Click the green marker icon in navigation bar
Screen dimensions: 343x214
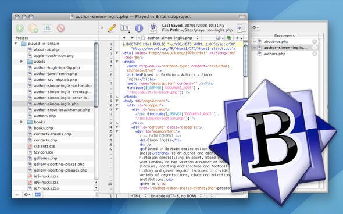229,38
